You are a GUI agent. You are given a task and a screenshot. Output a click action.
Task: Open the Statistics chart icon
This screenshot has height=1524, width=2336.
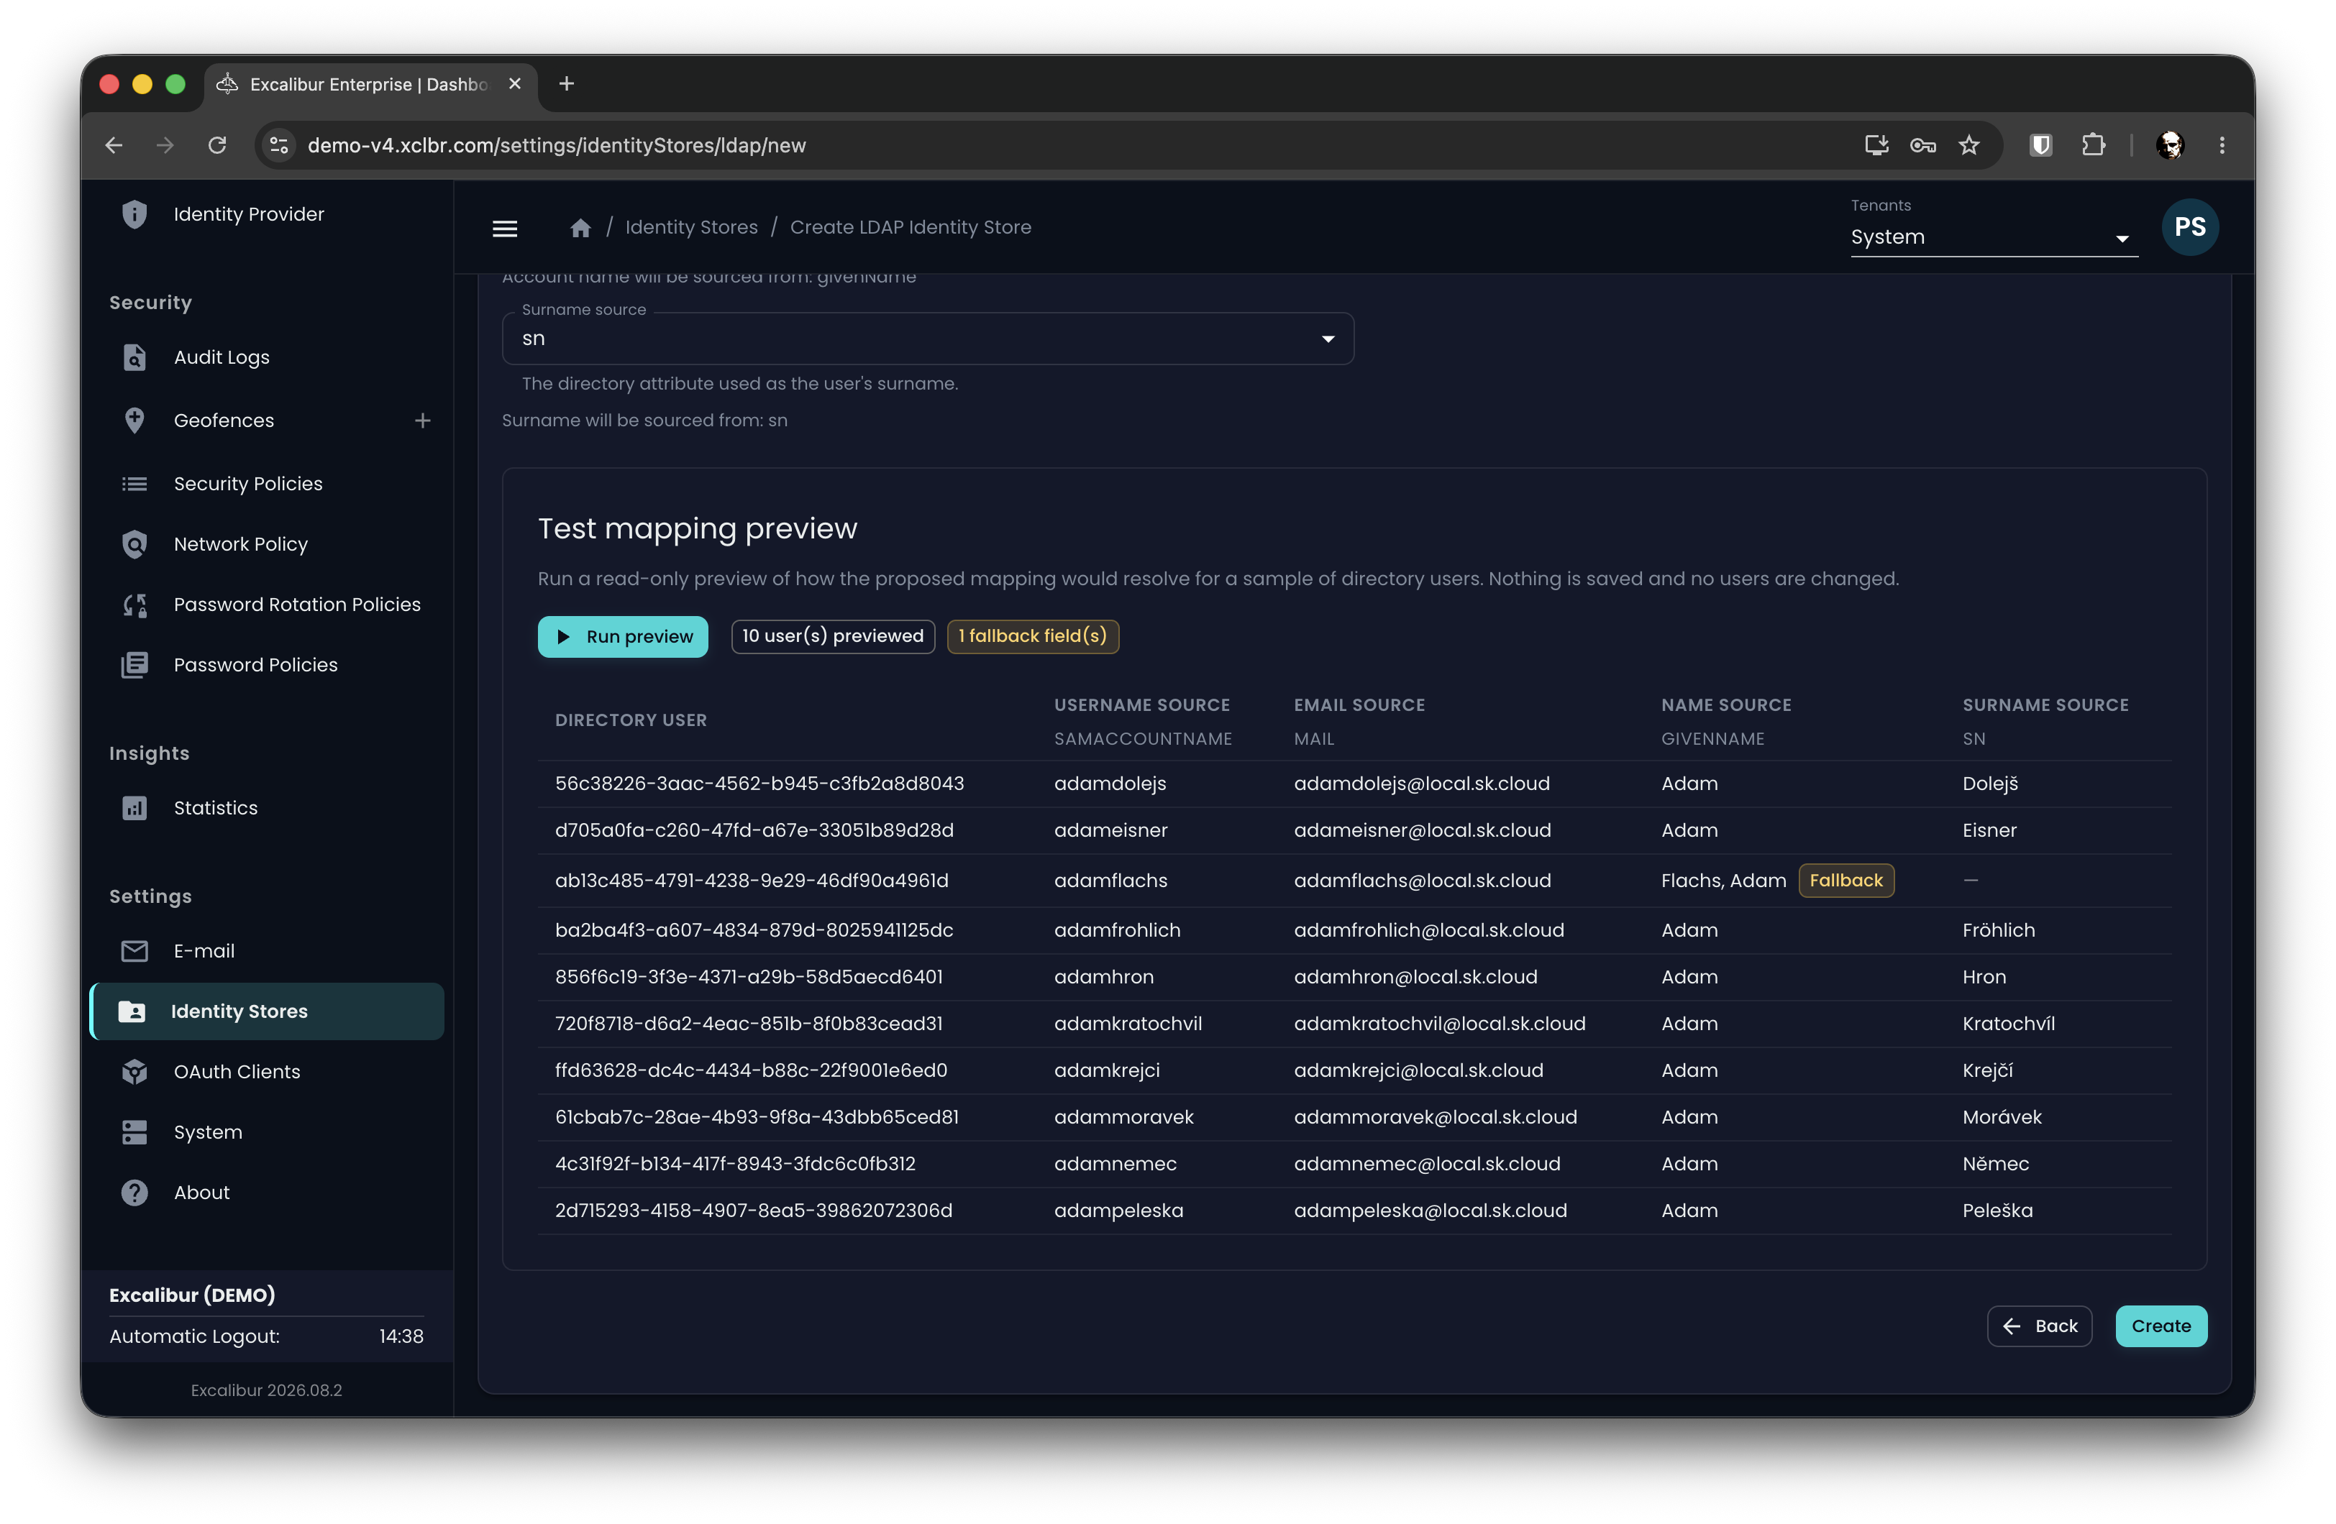pos(134,807)
